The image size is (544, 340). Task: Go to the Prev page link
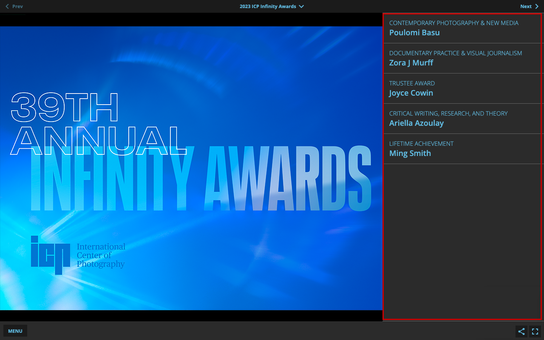point(17,6)
